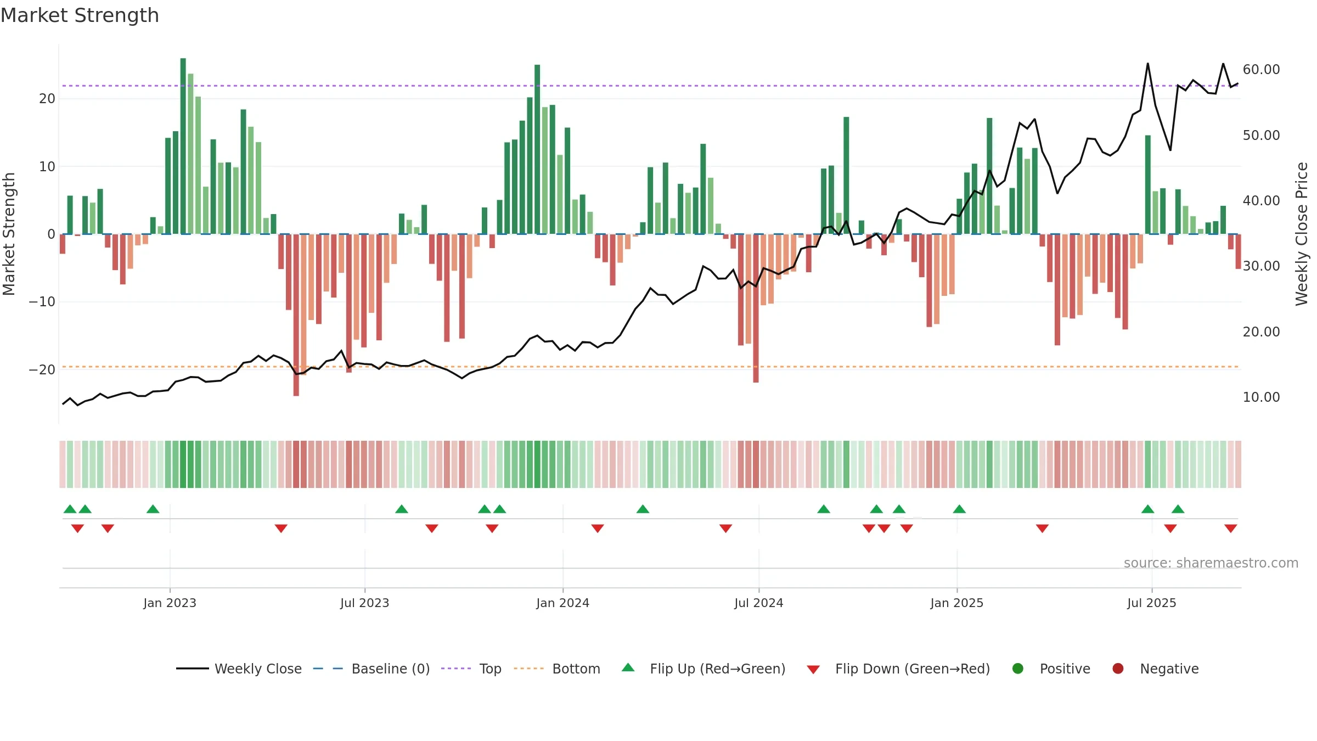Click the "Jan 2024" date axis label

pos(562,603)
